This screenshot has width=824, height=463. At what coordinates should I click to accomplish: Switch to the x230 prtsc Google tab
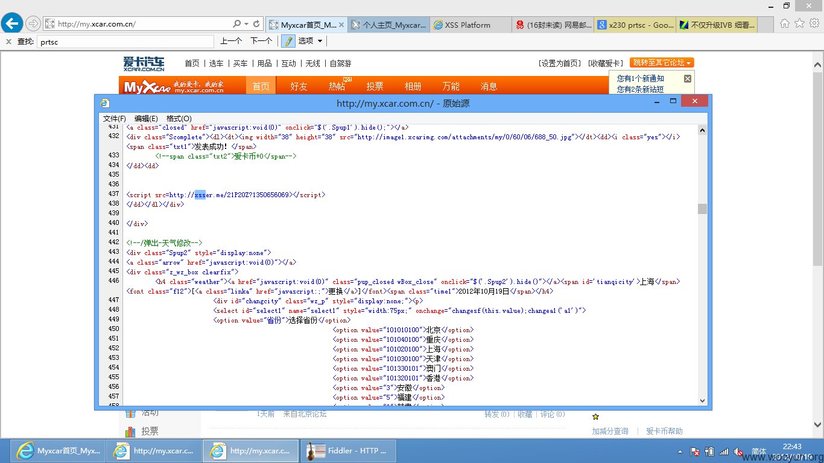pyautogui.click(x=635, y=25)
